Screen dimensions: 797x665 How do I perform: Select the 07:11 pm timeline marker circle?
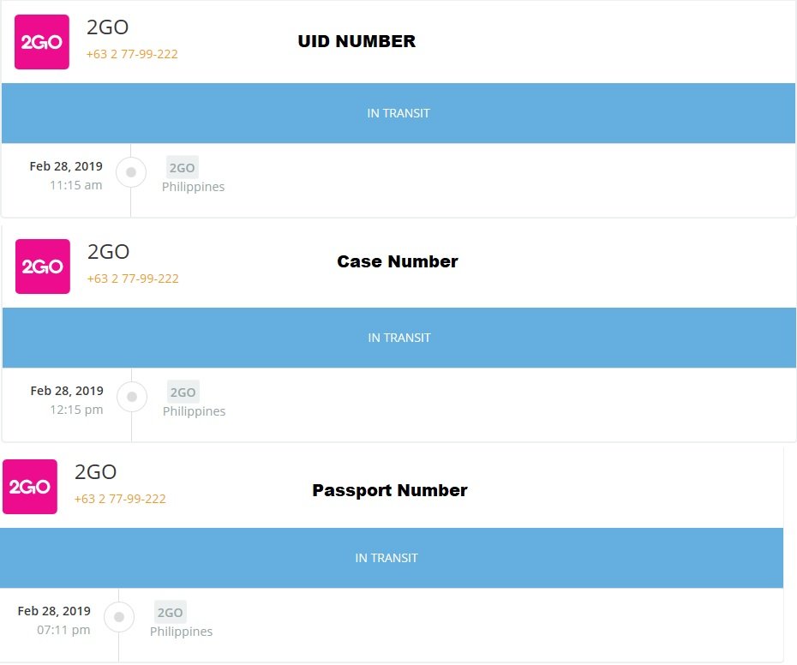[119, 617]
